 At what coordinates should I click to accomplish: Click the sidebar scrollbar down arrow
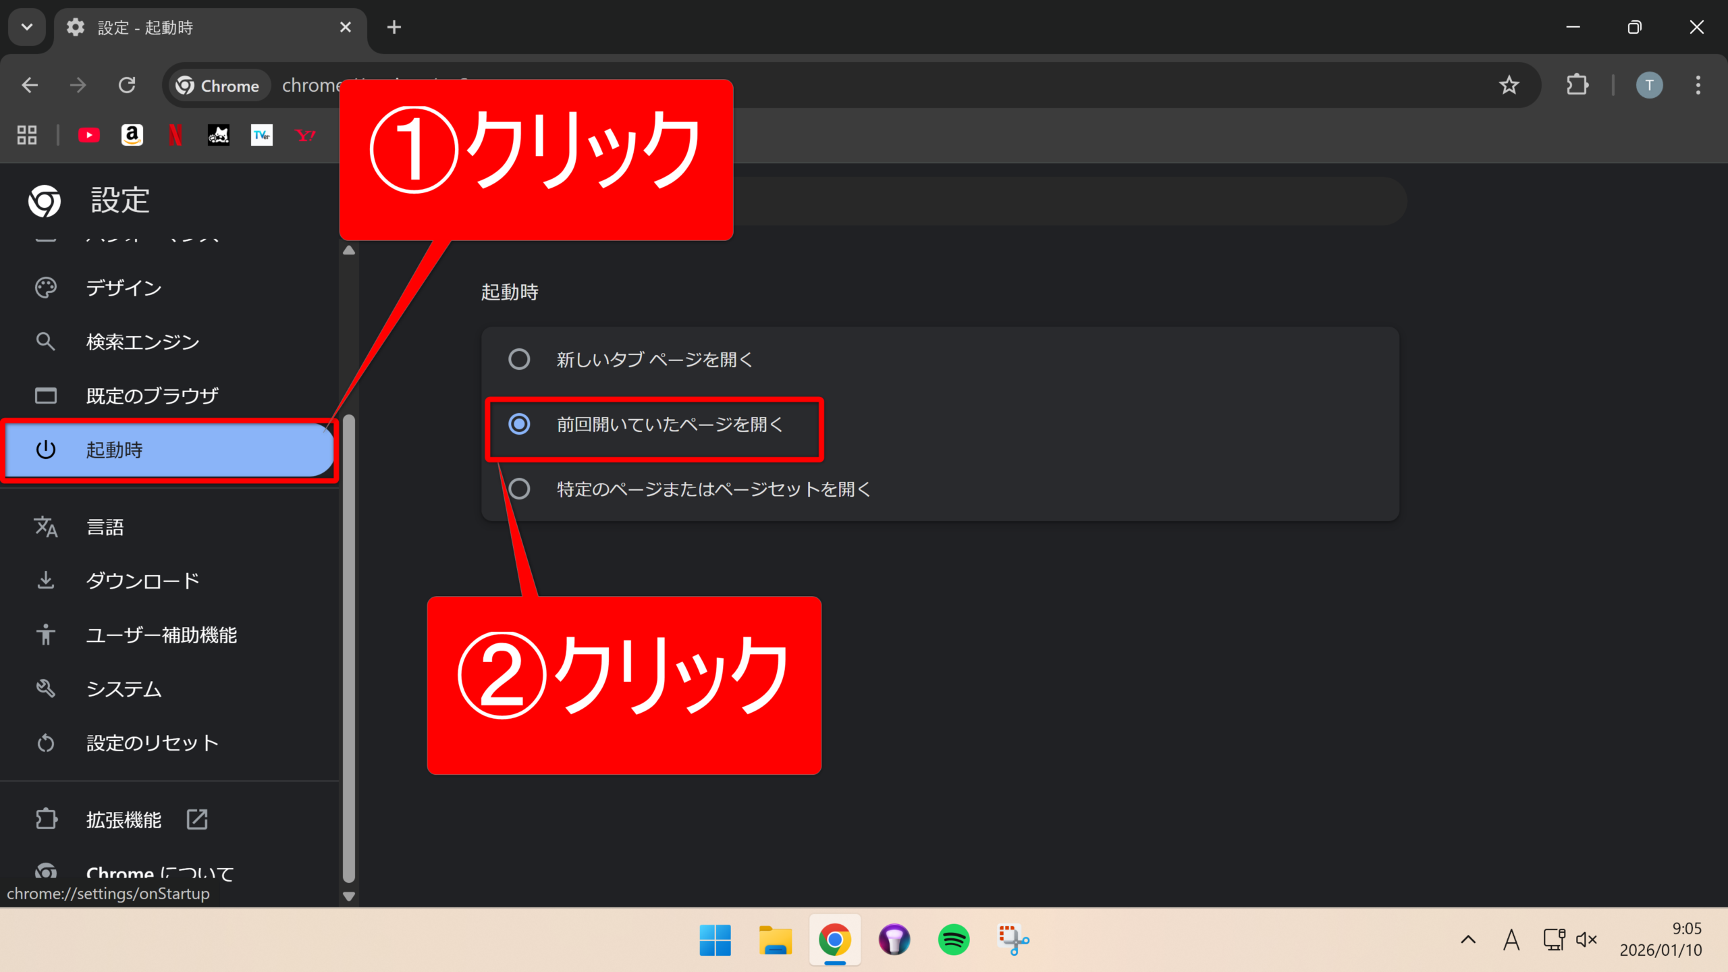point(349,896)
